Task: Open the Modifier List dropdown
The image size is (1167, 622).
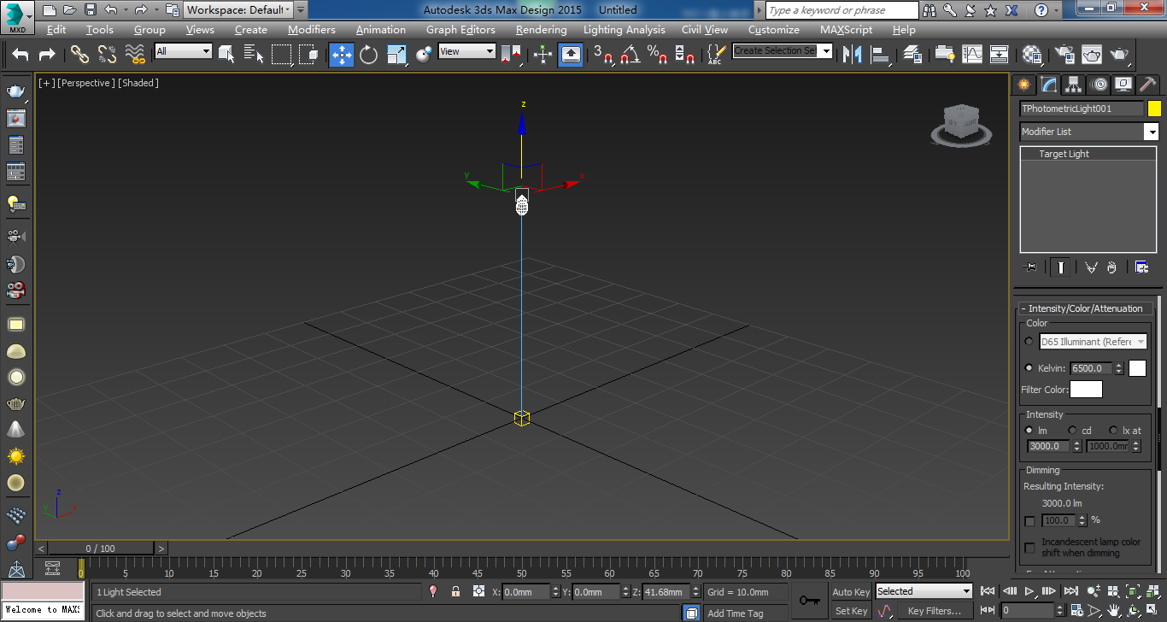Action: [x=1152, y=132]
